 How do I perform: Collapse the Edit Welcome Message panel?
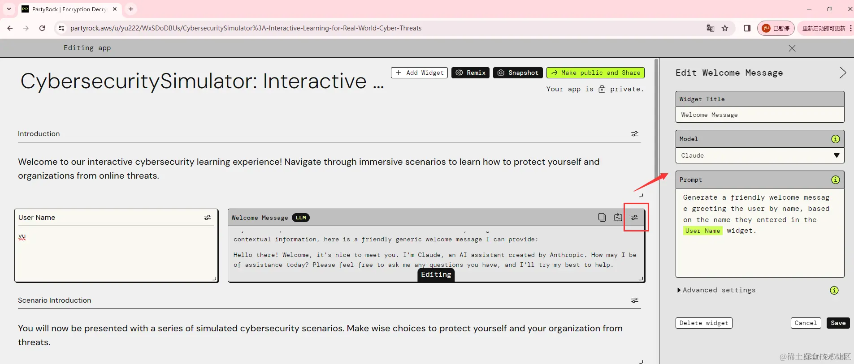point(842,73)
